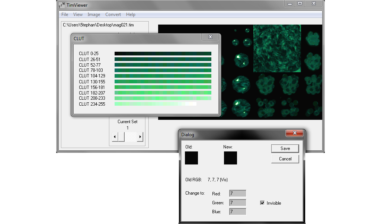Click the Current Set right arrow
381x224 pixels.
click(140, 137)
